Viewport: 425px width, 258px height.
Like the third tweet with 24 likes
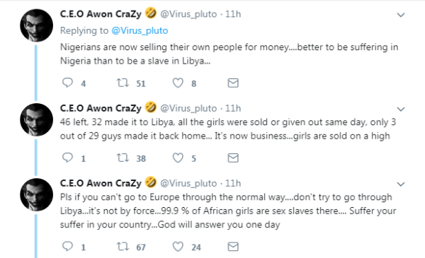click(x=178, y=247)
